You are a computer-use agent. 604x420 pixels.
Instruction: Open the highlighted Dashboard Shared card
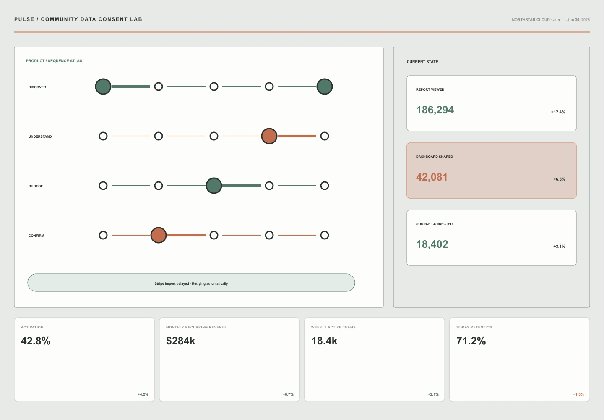[x=492, y=171]
